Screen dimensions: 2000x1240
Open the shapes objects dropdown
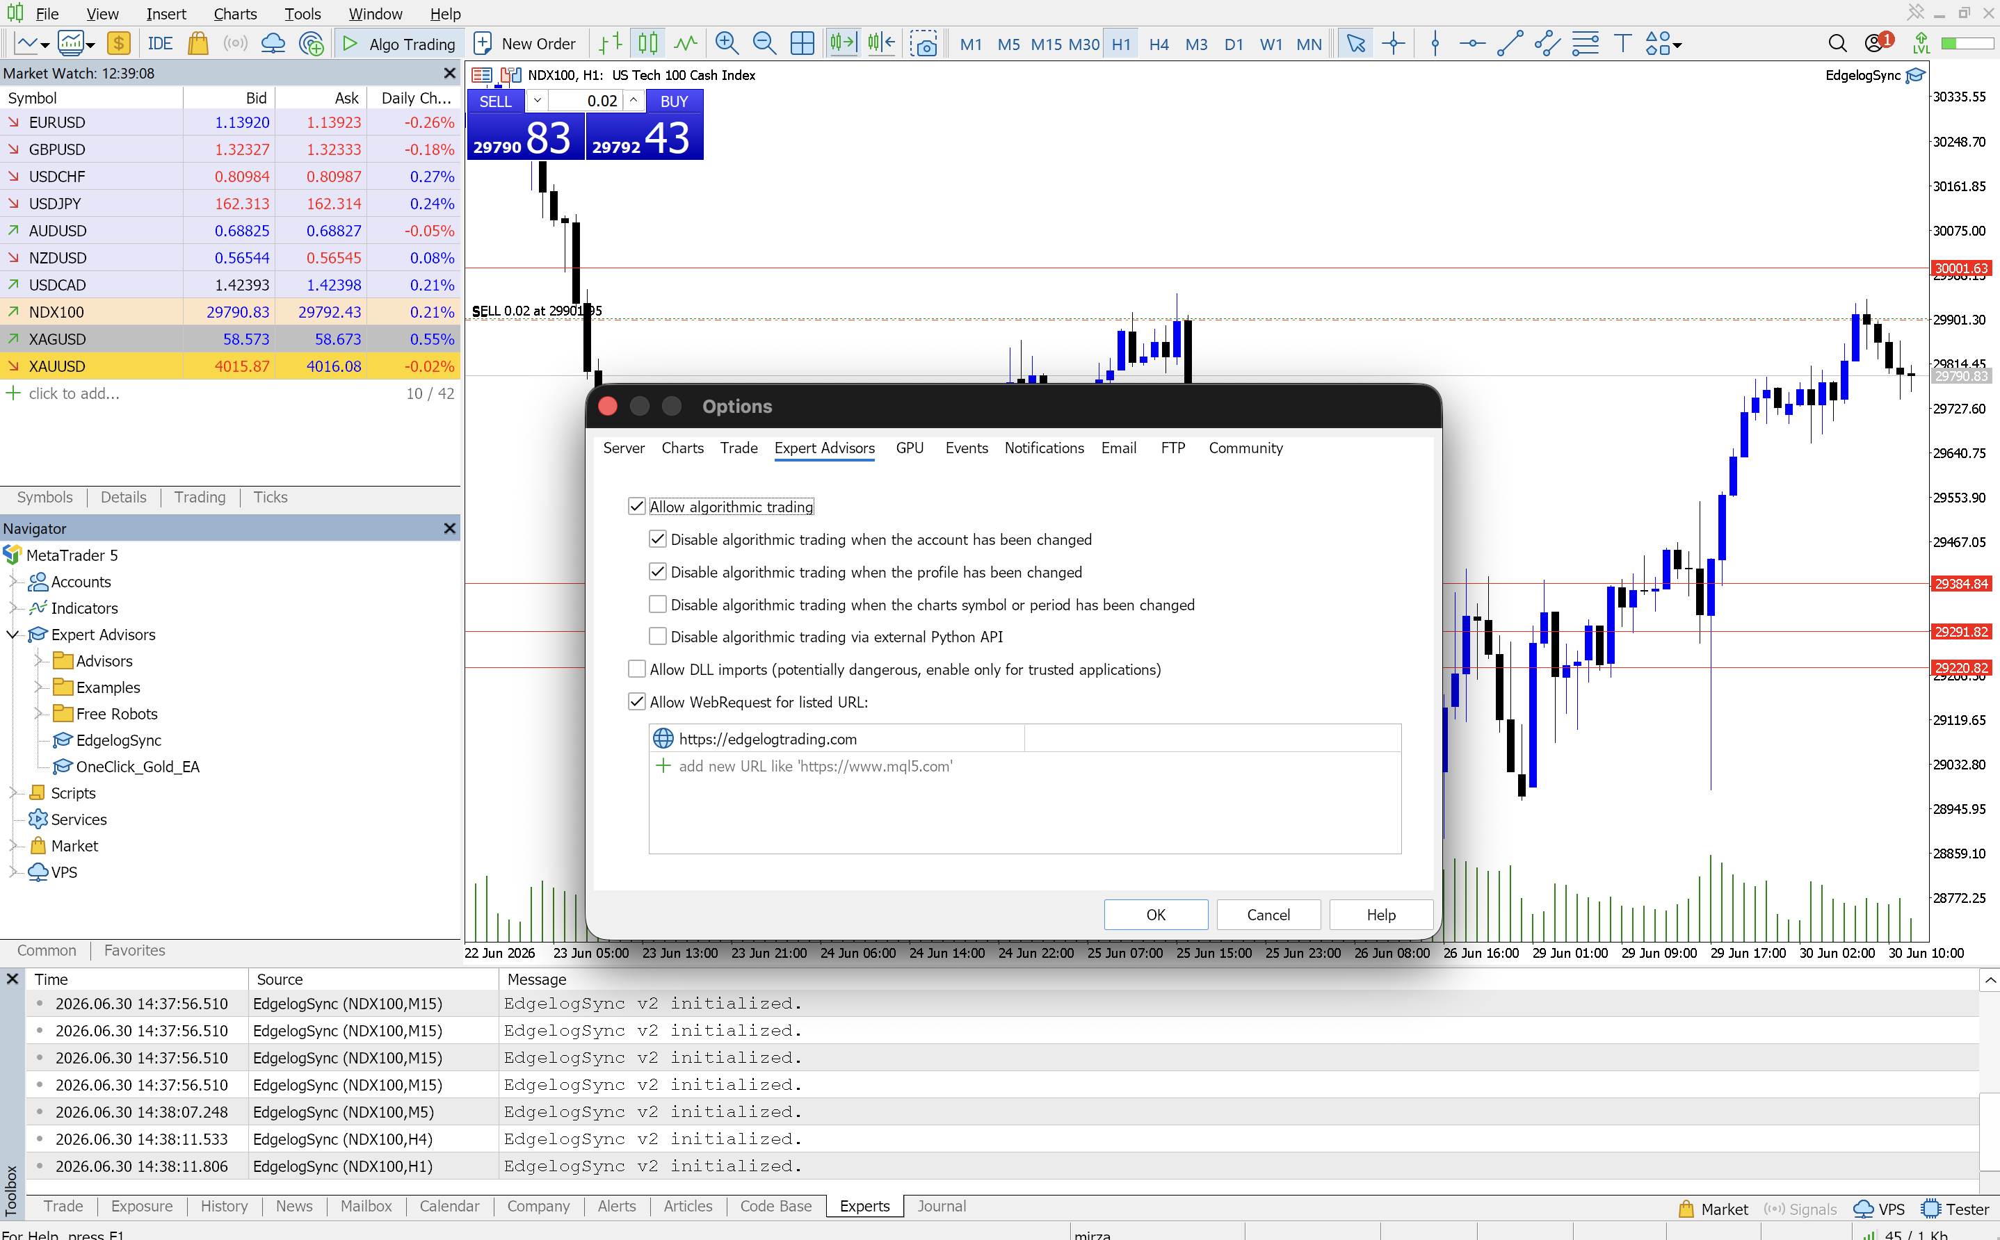[1677, 45]
